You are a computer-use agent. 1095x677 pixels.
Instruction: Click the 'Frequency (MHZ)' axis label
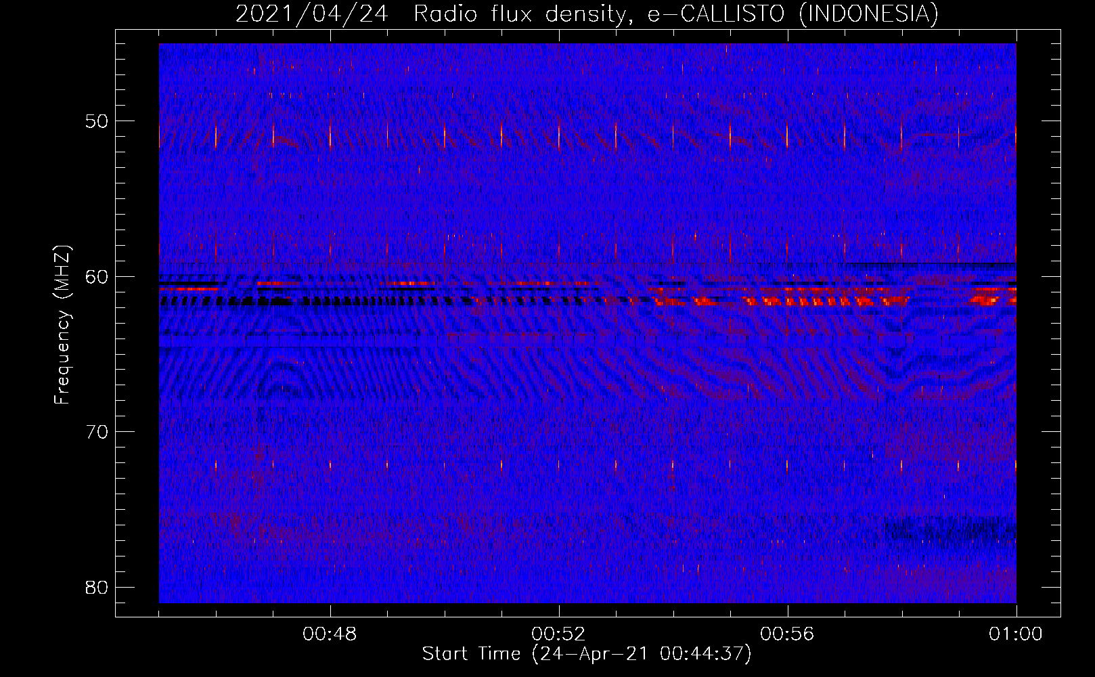[x=62, y=325]
